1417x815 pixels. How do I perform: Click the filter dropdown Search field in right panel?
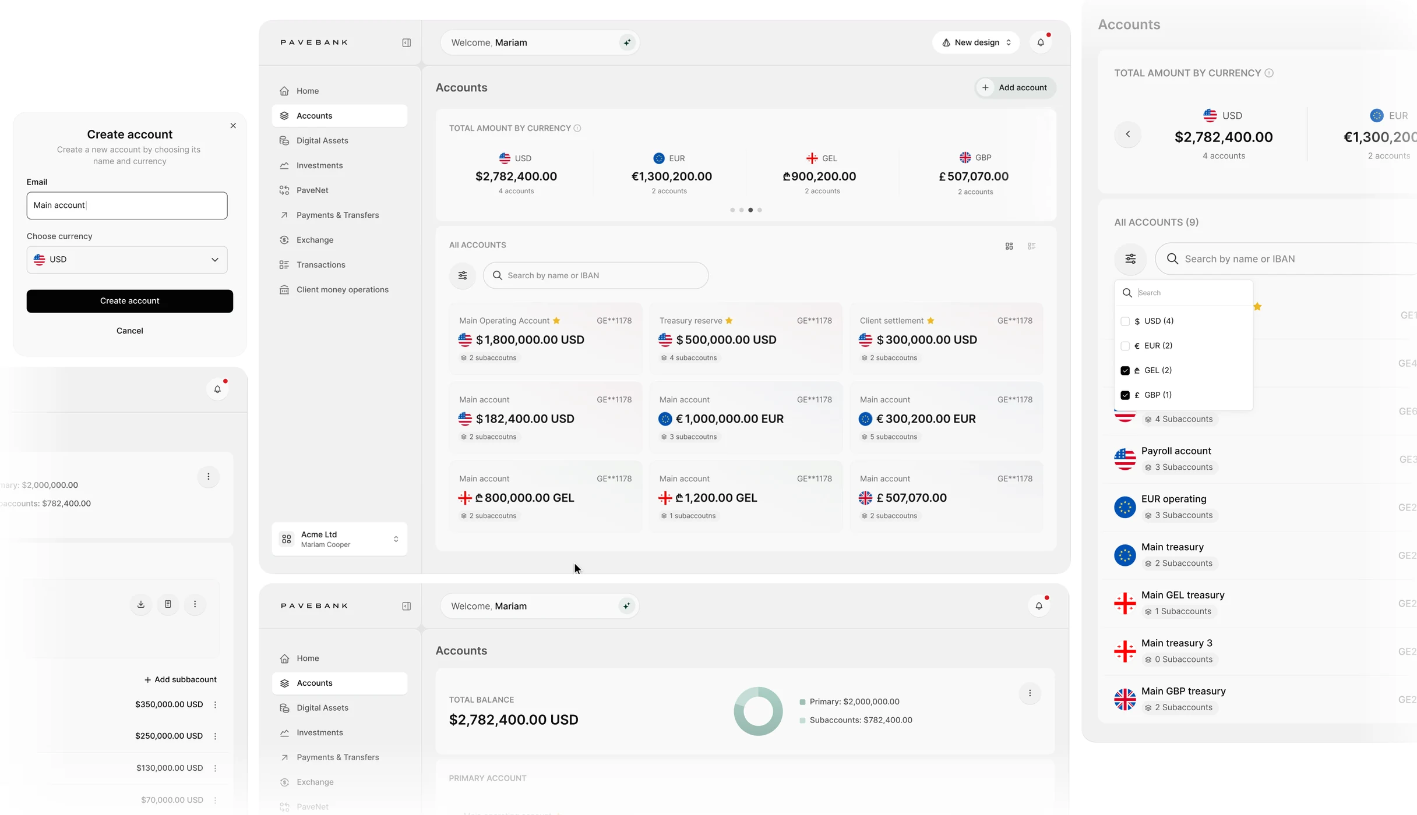1184,293
